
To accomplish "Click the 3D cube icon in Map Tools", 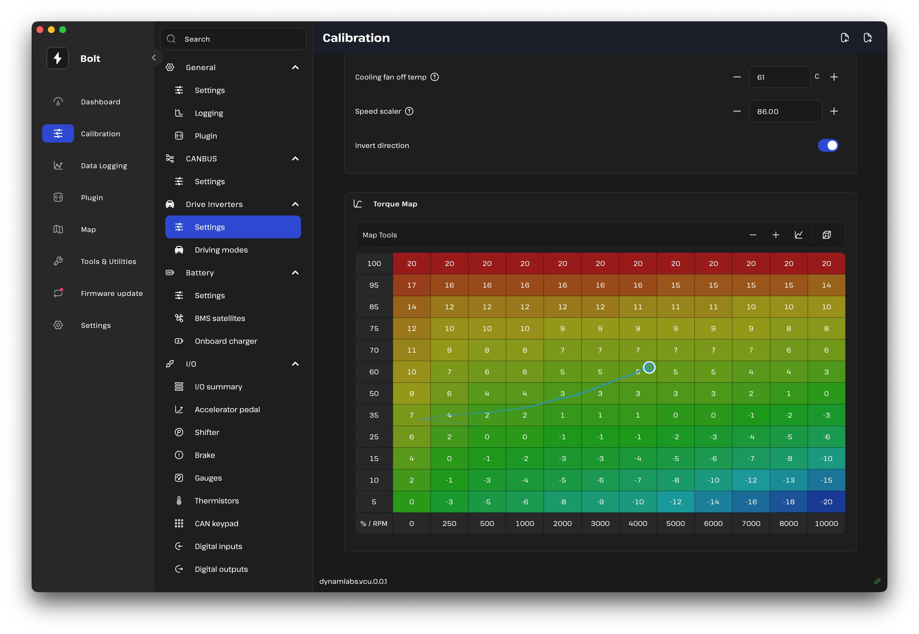I will coord(826,235).
